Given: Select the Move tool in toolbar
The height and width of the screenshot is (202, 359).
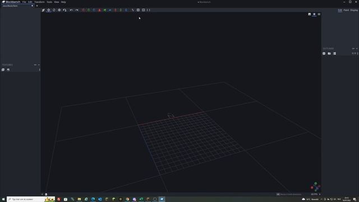Looking at the screenshot, I should 43,10.
